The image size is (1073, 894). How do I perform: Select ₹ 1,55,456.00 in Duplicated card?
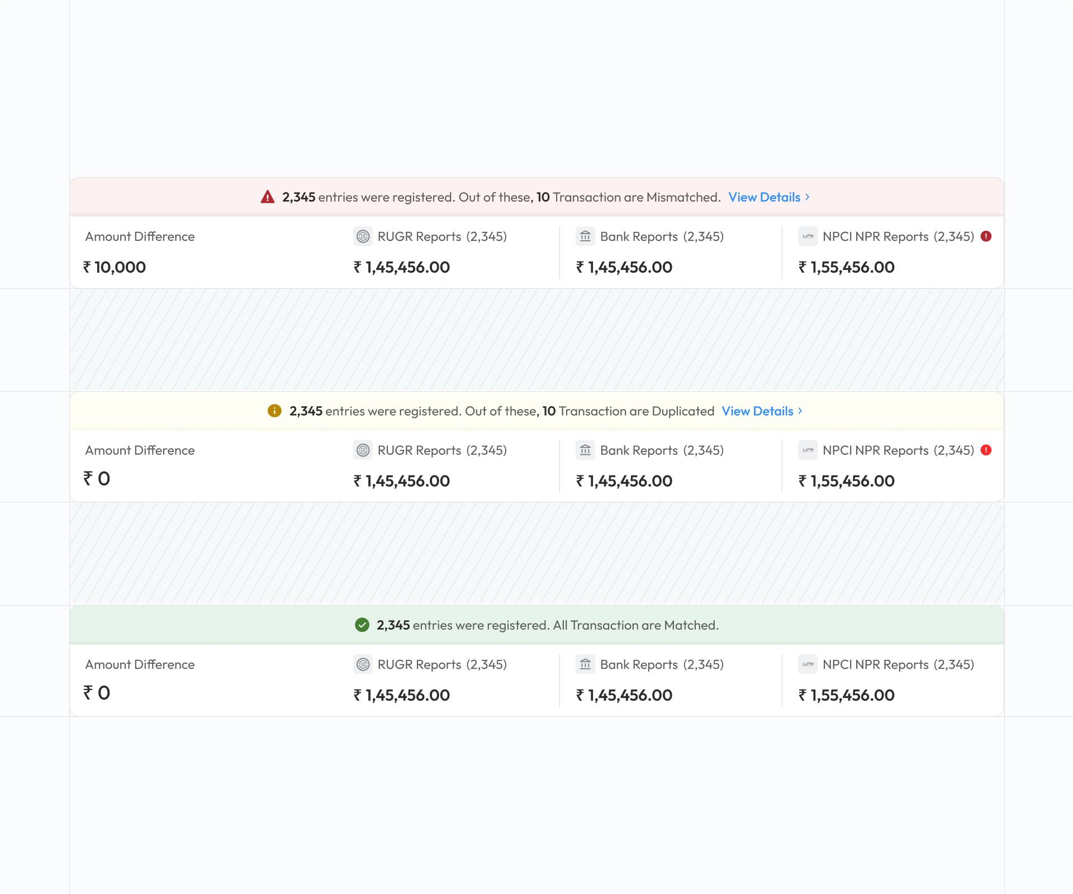click(847, 481)
